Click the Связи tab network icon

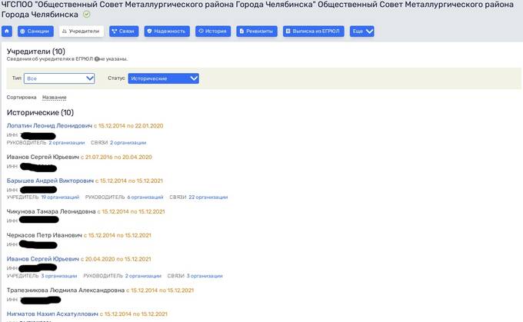tap(115, 32)
